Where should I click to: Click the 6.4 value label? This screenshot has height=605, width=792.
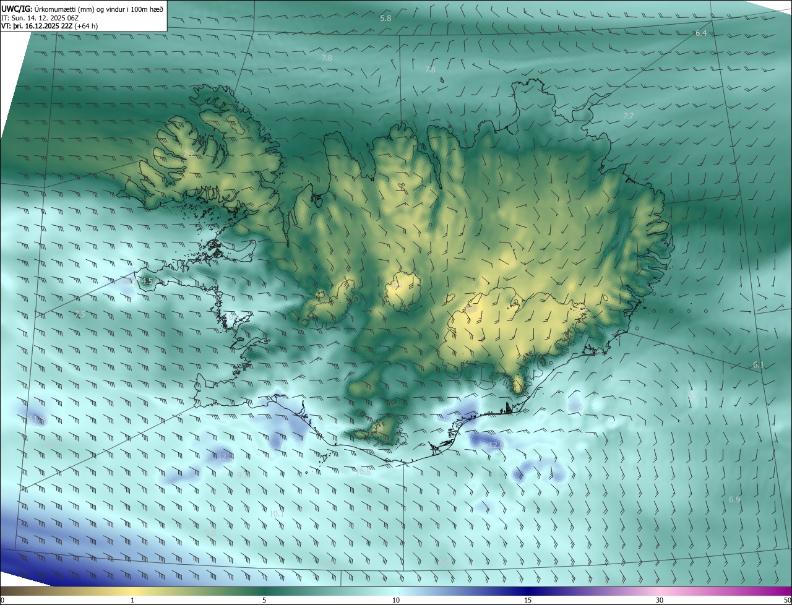[x=701, y=33]
